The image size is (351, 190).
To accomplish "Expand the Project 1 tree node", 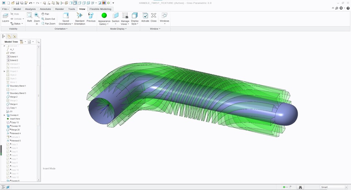I will point(4,71).
